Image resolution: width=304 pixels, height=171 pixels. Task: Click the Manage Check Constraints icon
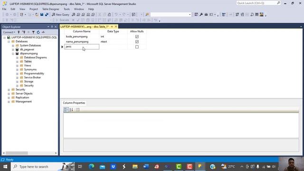point(256,15)
